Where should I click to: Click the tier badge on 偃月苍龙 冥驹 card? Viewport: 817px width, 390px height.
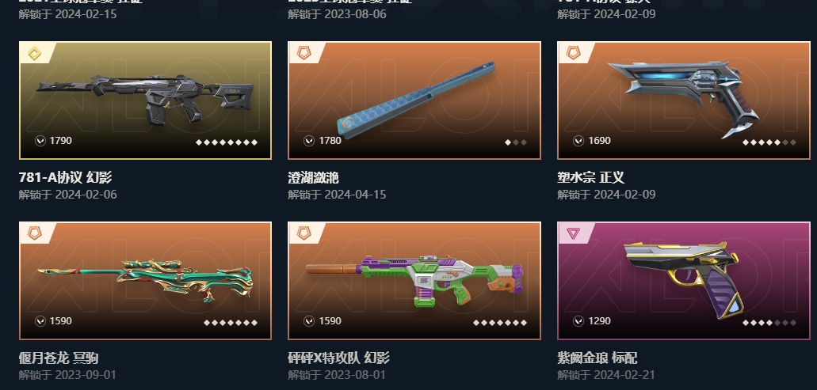tap(34, 233)
